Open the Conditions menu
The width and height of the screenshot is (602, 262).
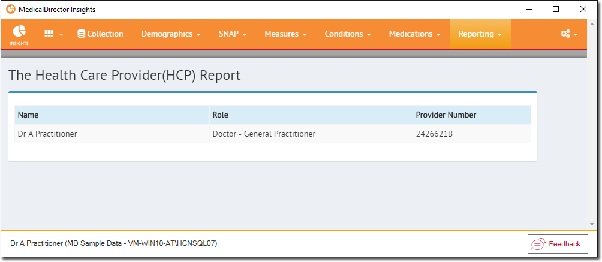pos(348,34)
